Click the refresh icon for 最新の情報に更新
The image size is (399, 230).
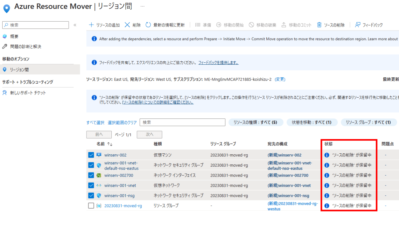click(148, 25)
